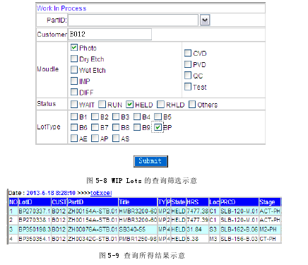Enable the IMP module checkbox
This screenshot has width=308, height=265.
(x=74, y=81)
